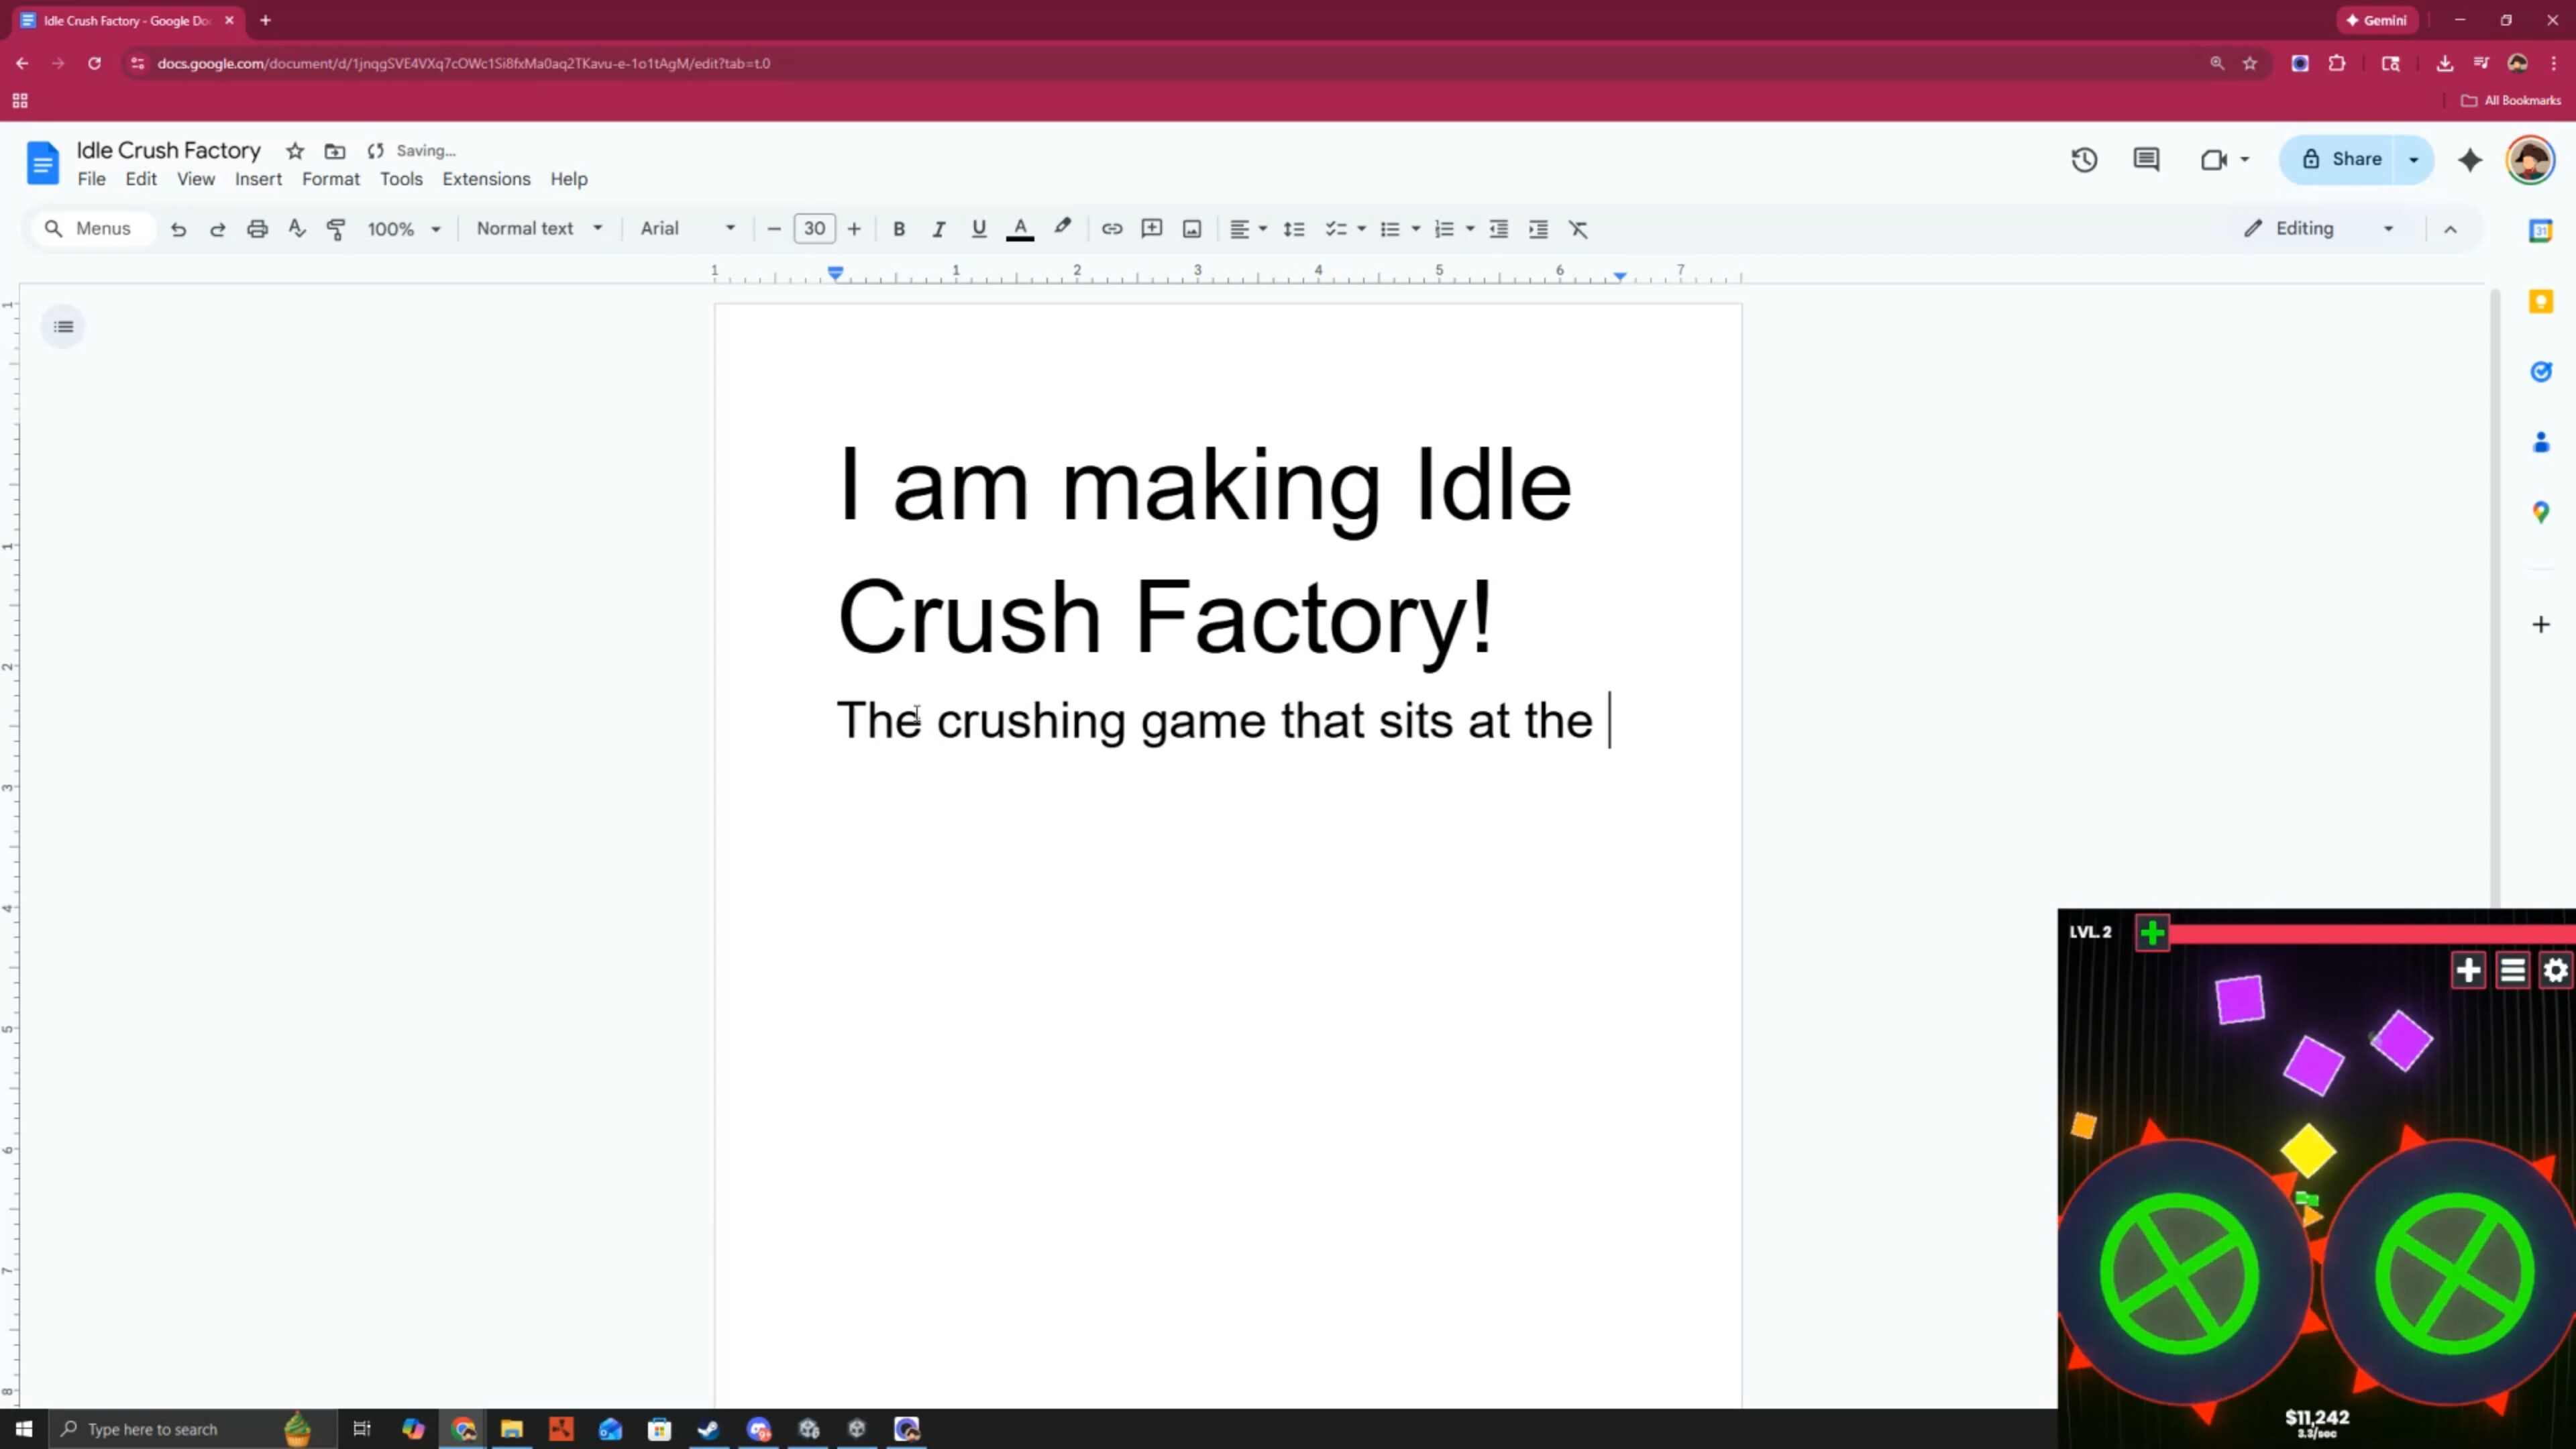Expand the Editing mode dropdown

[2319, 228]
